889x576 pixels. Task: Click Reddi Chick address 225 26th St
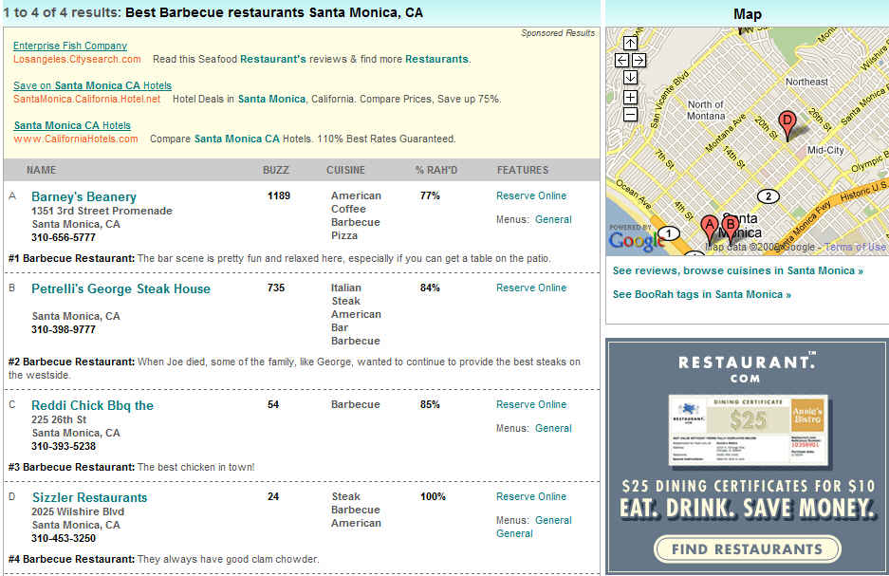tap(59, 419)
